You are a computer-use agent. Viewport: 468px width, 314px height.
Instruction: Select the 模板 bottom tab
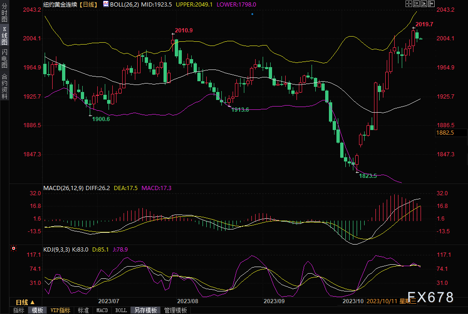(x=38, y=310)
